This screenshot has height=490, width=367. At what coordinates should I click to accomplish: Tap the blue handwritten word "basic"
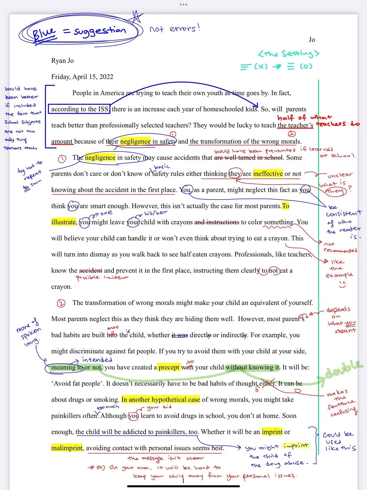coord(162,167)
